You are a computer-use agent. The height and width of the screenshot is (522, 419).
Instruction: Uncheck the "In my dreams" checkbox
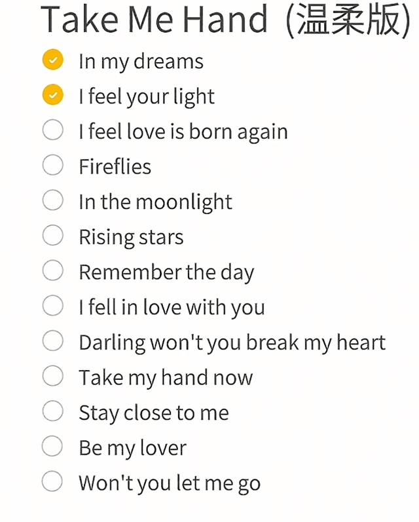tap(52, 60)
